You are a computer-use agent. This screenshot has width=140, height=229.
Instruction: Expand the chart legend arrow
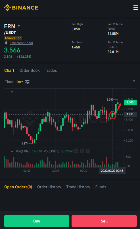point(12,92)
